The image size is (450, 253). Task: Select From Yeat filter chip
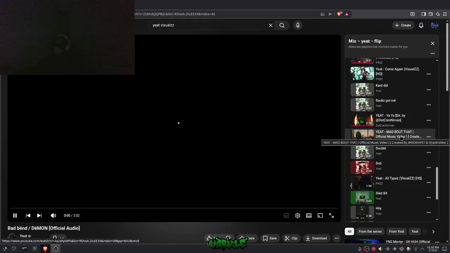click(x=397, y=232)
